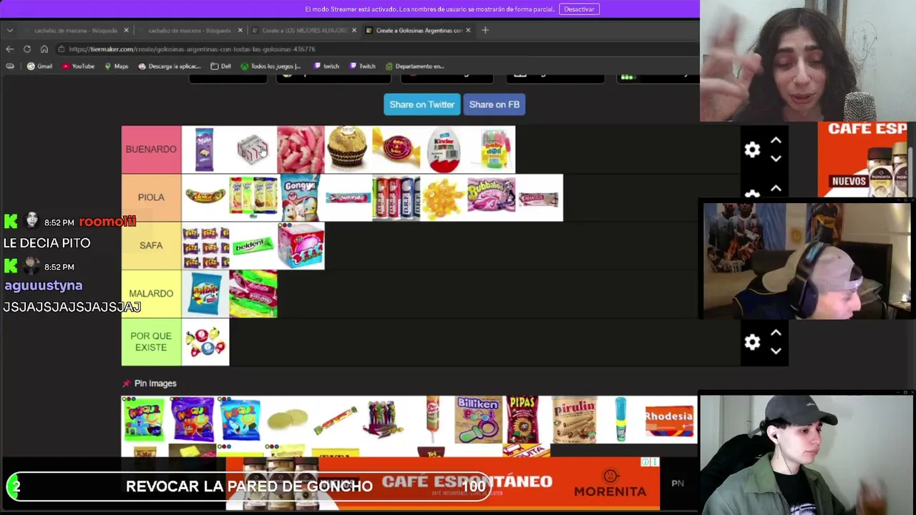
Task: Open the lowercase twitch bookmark
Action: tap(326, 66)
